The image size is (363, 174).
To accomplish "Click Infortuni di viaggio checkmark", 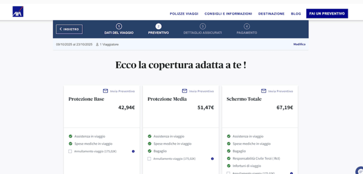I will (229, 166).
